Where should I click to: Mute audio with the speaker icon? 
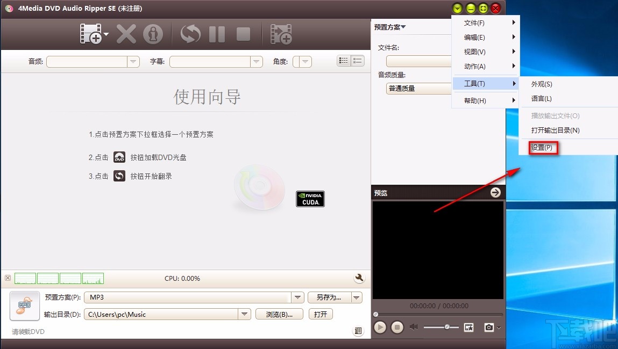413,326
